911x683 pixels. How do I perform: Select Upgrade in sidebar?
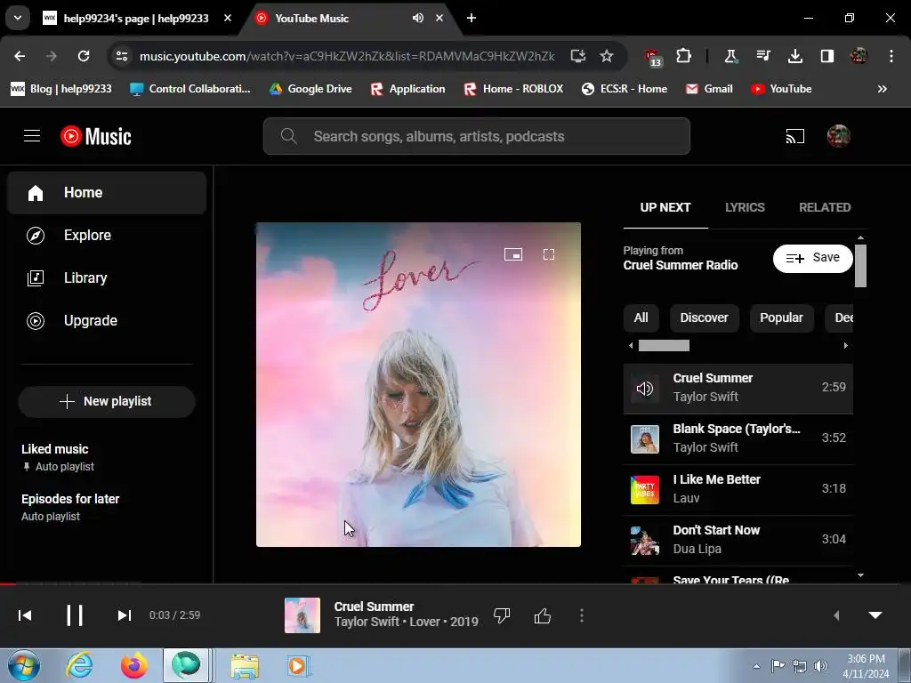tap(107, 320)
